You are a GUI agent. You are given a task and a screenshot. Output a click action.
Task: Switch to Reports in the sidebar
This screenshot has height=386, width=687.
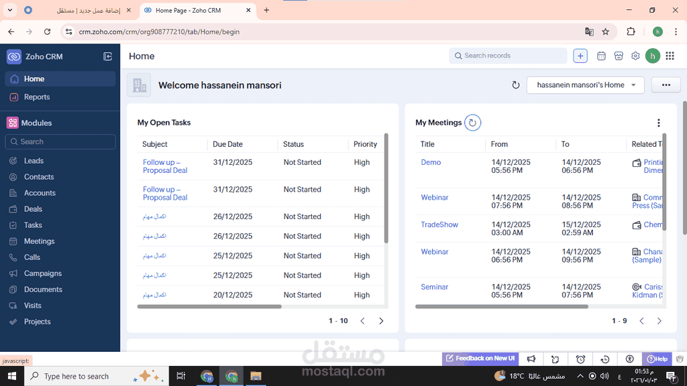point(37,97)
